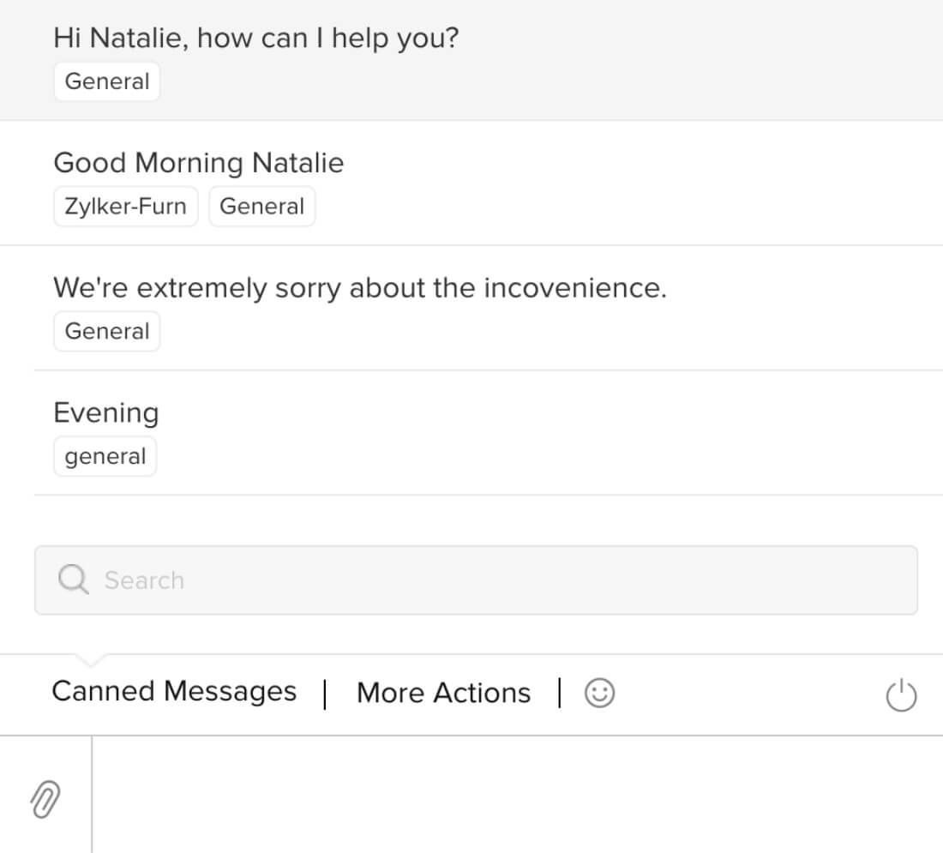Click General tag beside Zylker-Furn
The height and width of the screenshot is (853, 943).
coord(261,207)
